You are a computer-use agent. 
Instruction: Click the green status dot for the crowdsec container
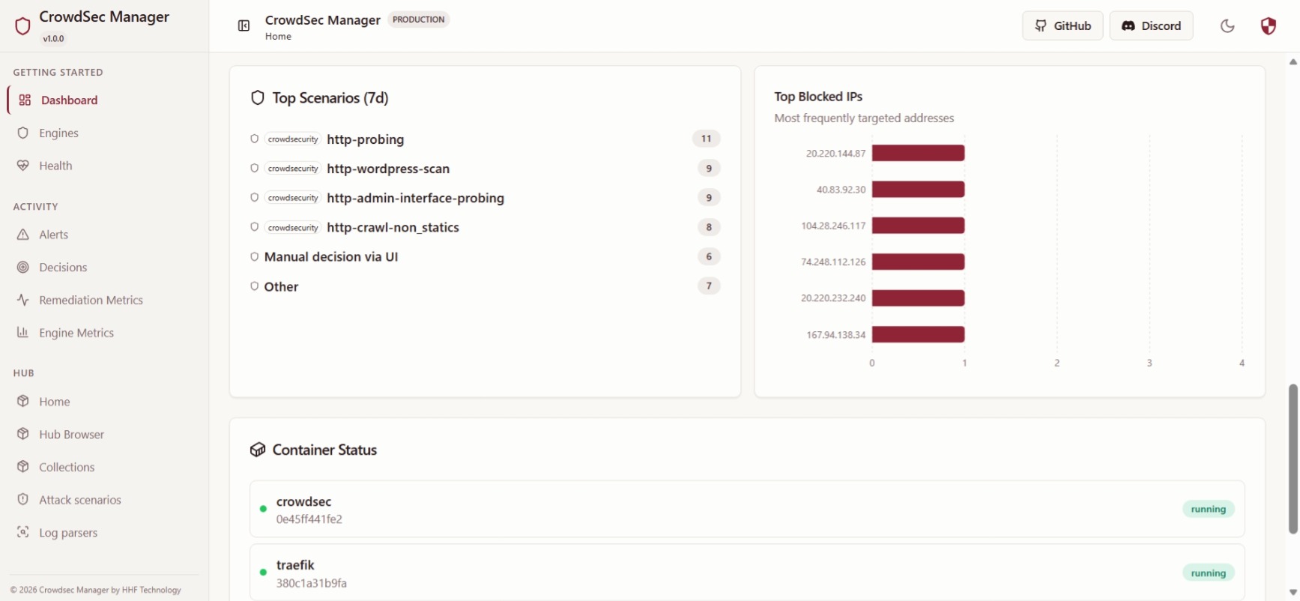pyautogui.click(x=263, y=509)
